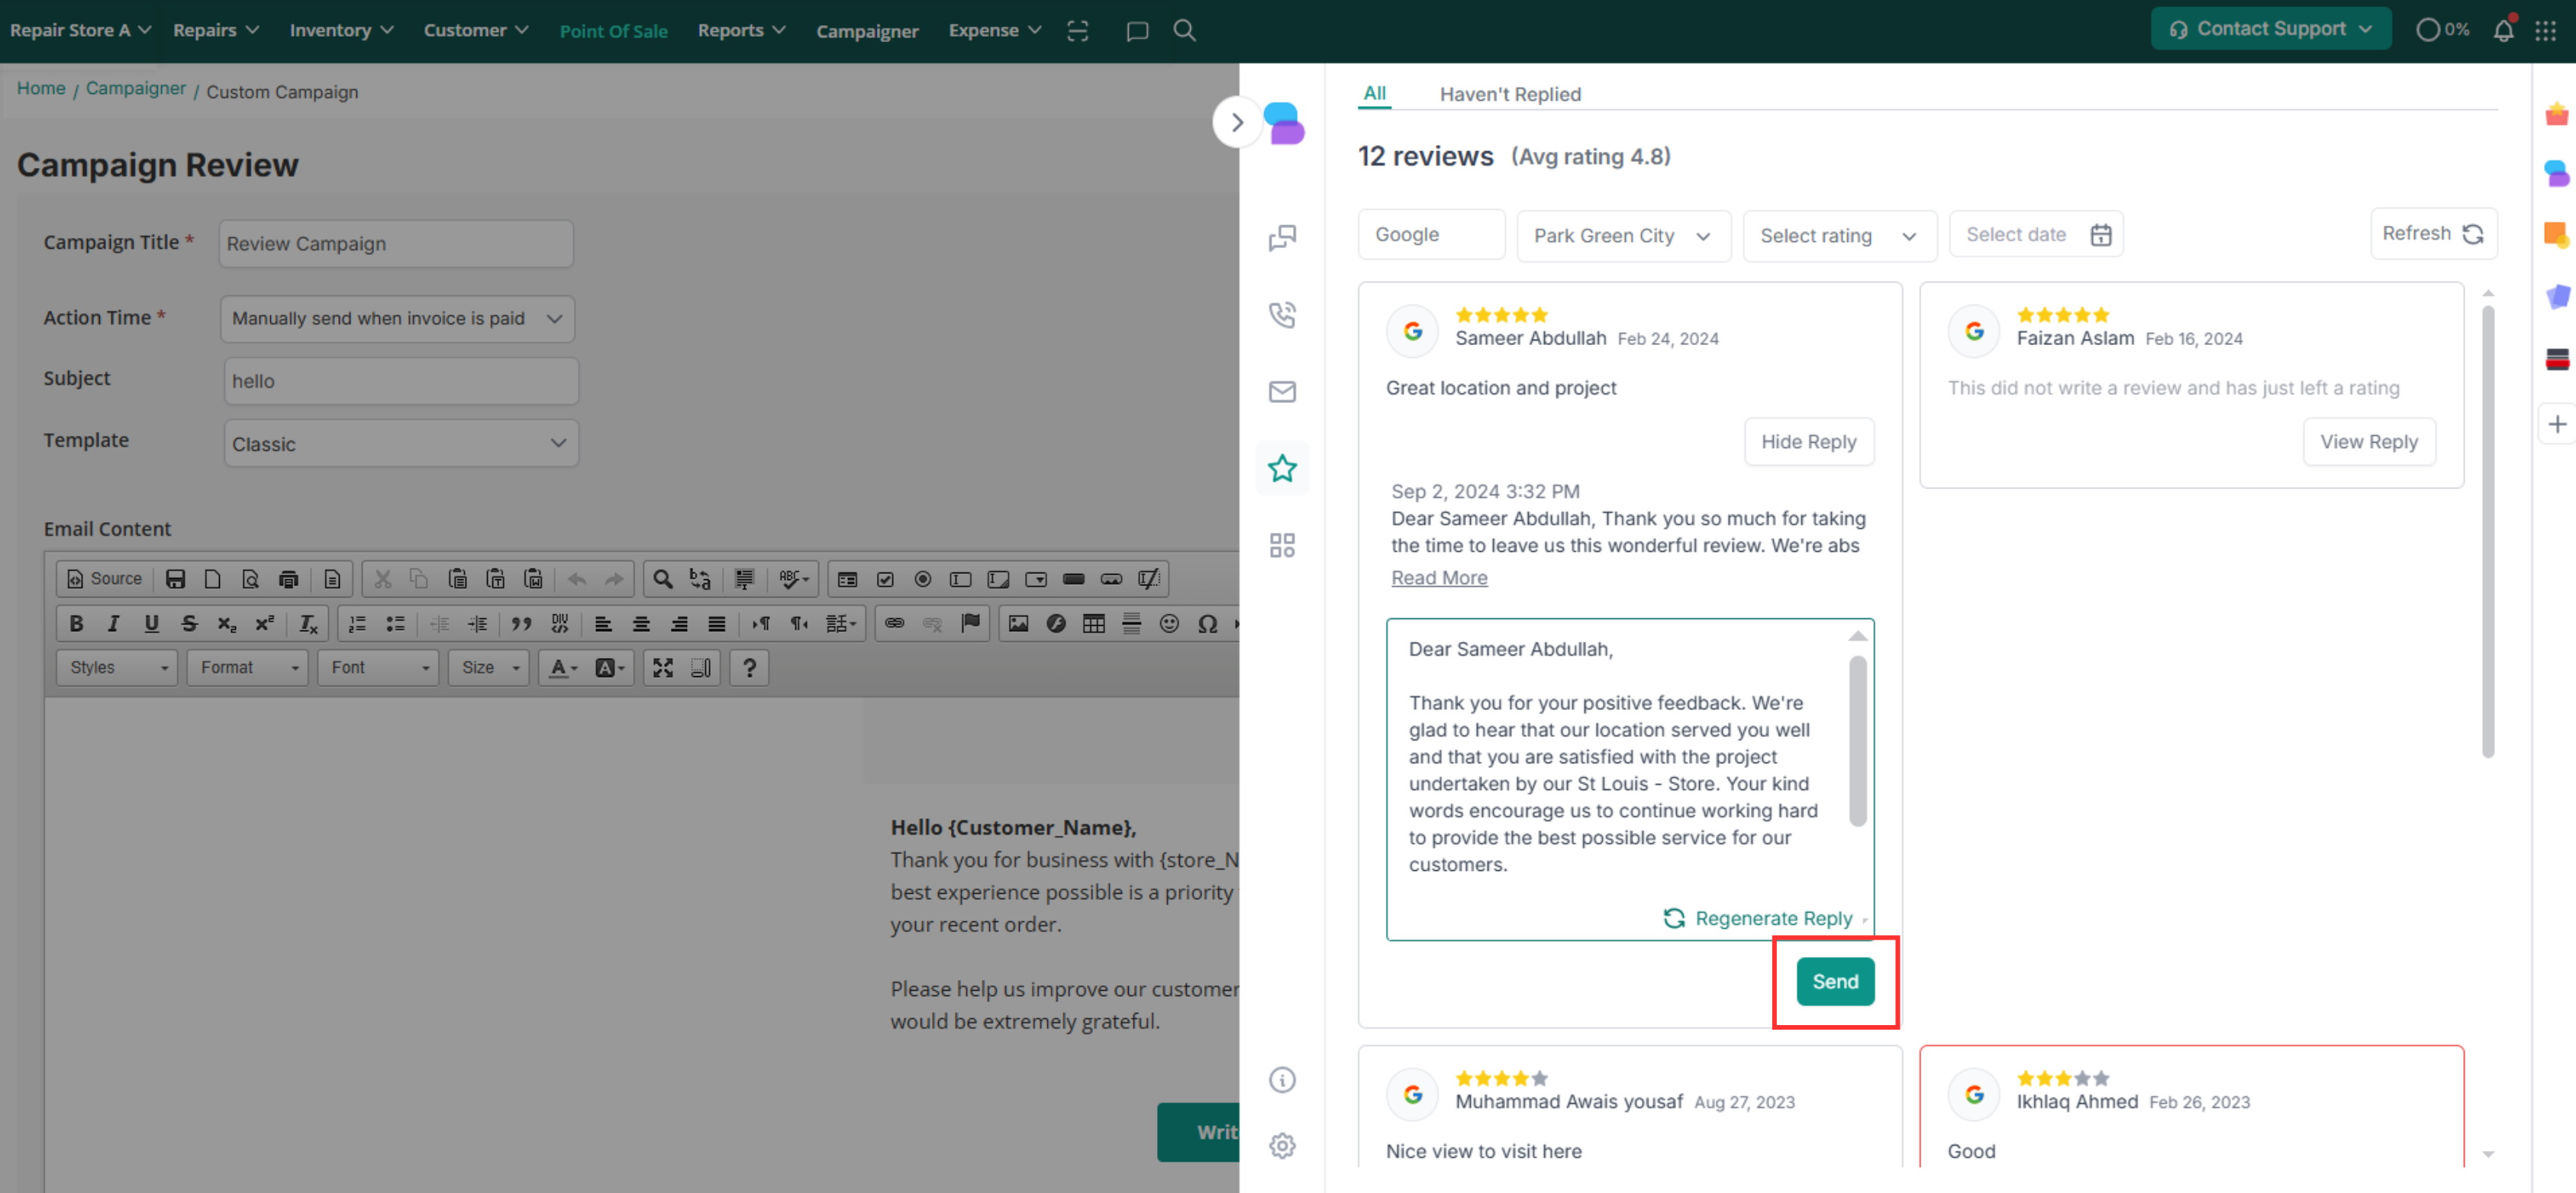Open the Select rating dropdown
The width and height of the screenshot is (2576, 1193).
coord(1839,236)
